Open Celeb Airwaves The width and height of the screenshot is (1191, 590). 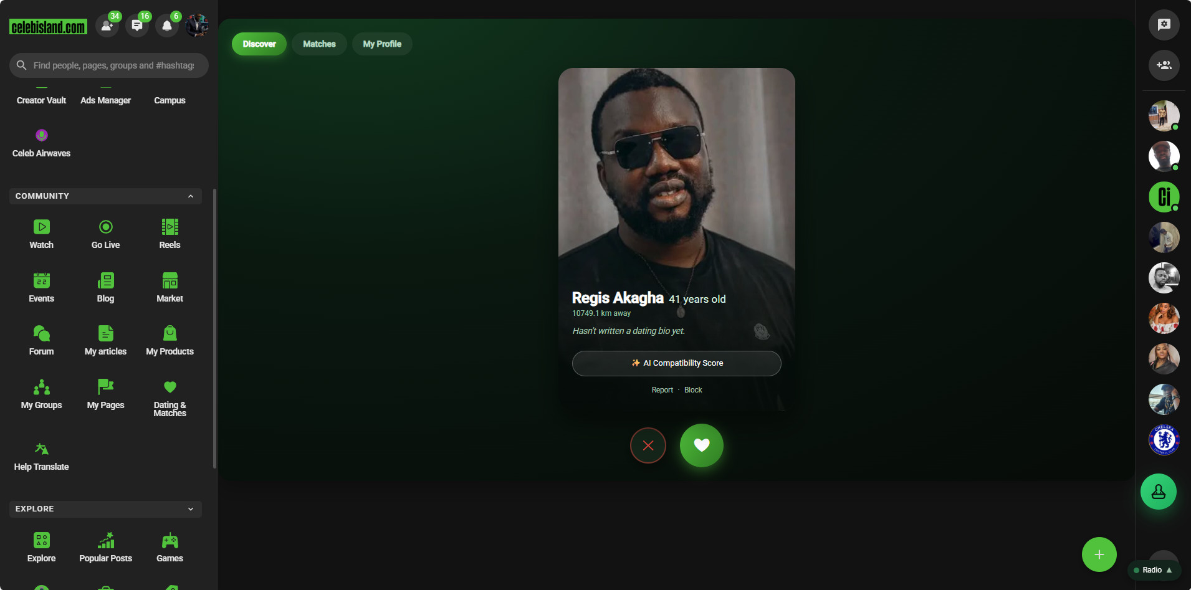(42, 143)
